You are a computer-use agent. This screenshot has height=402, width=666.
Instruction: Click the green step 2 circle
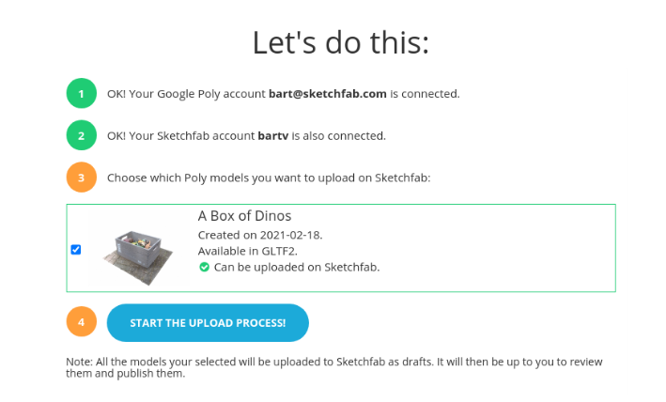click(82, 135)
